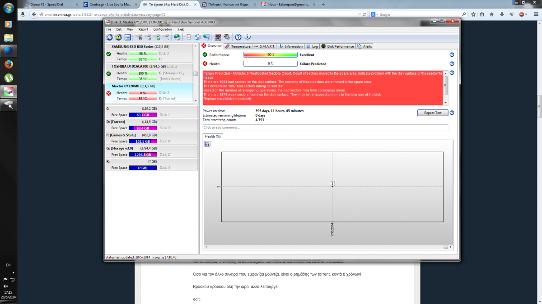
Task: Click the gear configuration toolbar icon
Action: click(x=227, y=37)
